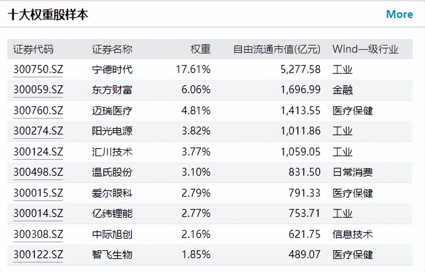Click the 东方财富 row entry
The image size is (425, 272).
(112, 90)
